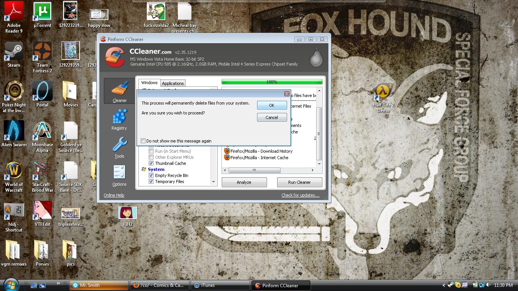Switch to iTunes in the taskbar
Viewport: 518px width, 291px height.
coord(220,285)
